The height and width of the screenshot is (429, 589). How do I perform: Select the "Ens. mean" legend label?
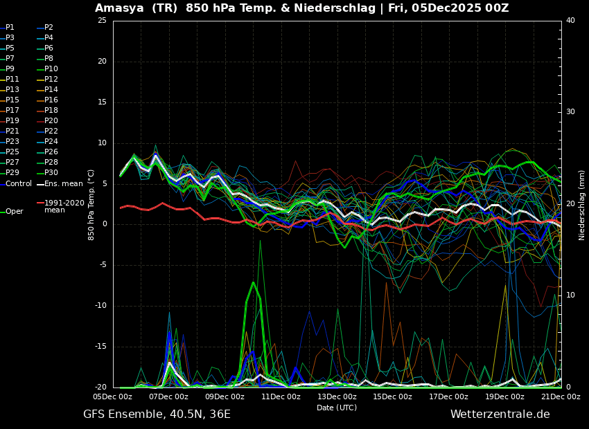[64, 184]
